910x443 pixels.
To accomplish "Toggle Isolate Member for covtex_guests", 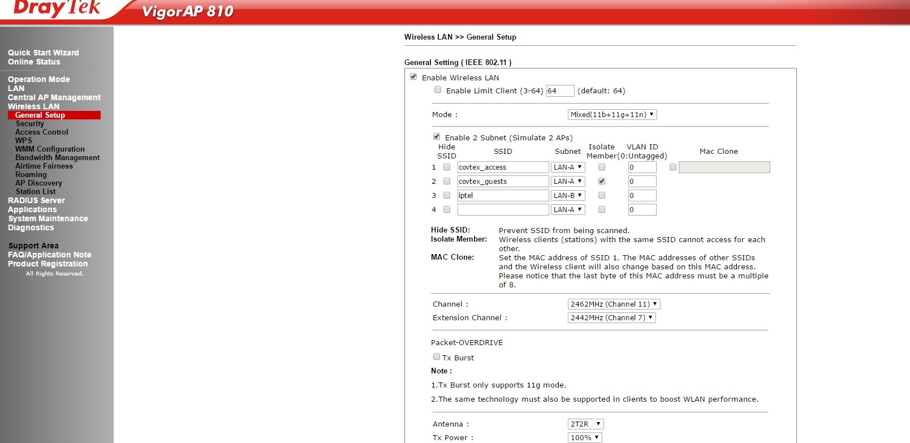I will click(602, 181).
